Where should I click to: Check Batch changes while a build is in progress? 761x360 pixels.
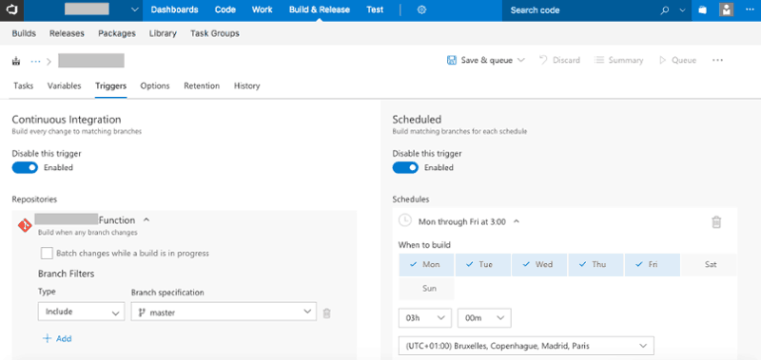coord(47,253)
